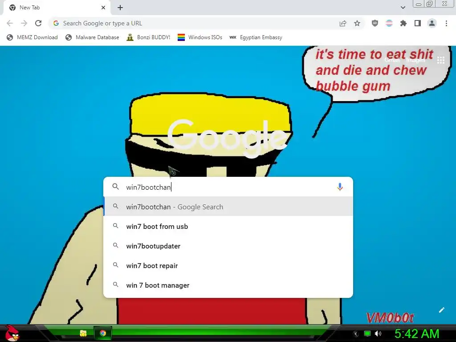Viewport: 456px width, 342px height.
Task: Open the MEMZ Download bookmark
Action: [x=32, y=37]
